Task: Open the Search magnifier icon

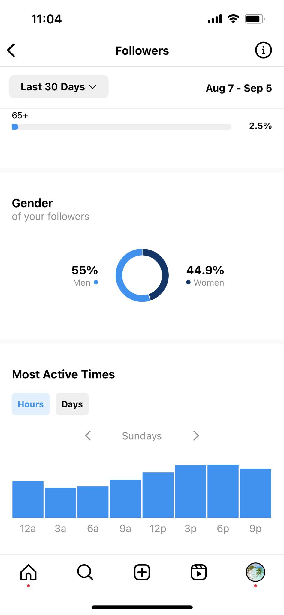Action: pyautogui.click(x=85, y=572)
